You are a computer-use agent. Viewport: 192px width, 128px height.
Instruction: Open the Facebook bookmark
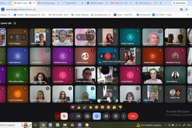click(x=143, y=15)
